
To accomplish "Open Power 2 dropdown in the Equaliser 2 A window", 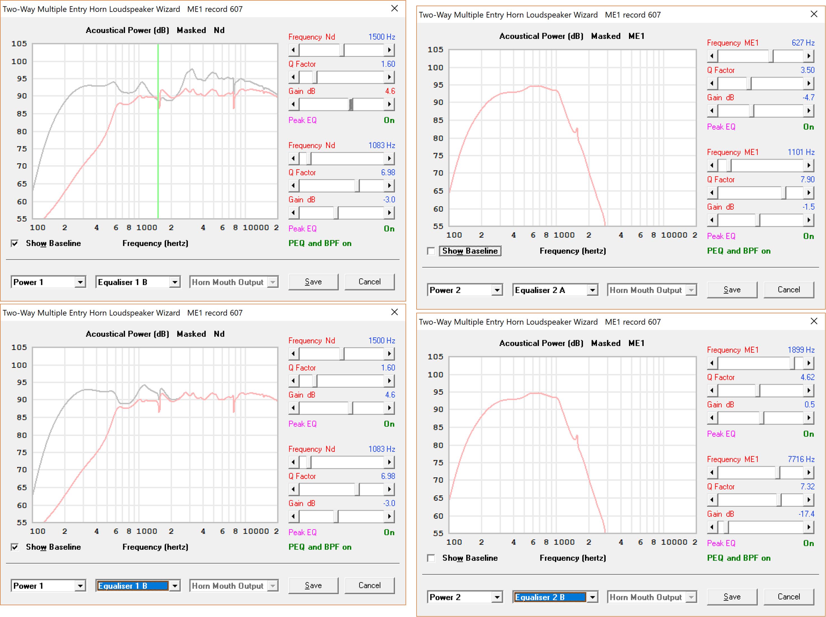I will click(497, 290).
